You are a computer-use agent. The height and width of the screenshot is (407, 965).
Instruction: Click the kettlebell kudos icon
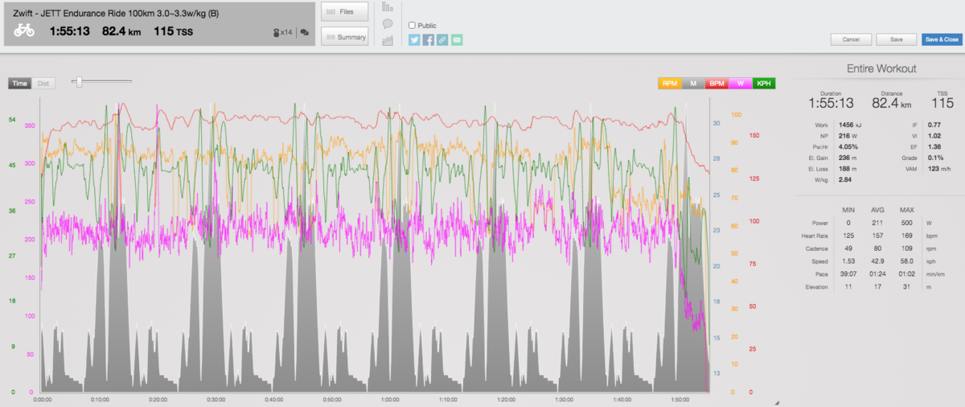[x=277, y=33]
